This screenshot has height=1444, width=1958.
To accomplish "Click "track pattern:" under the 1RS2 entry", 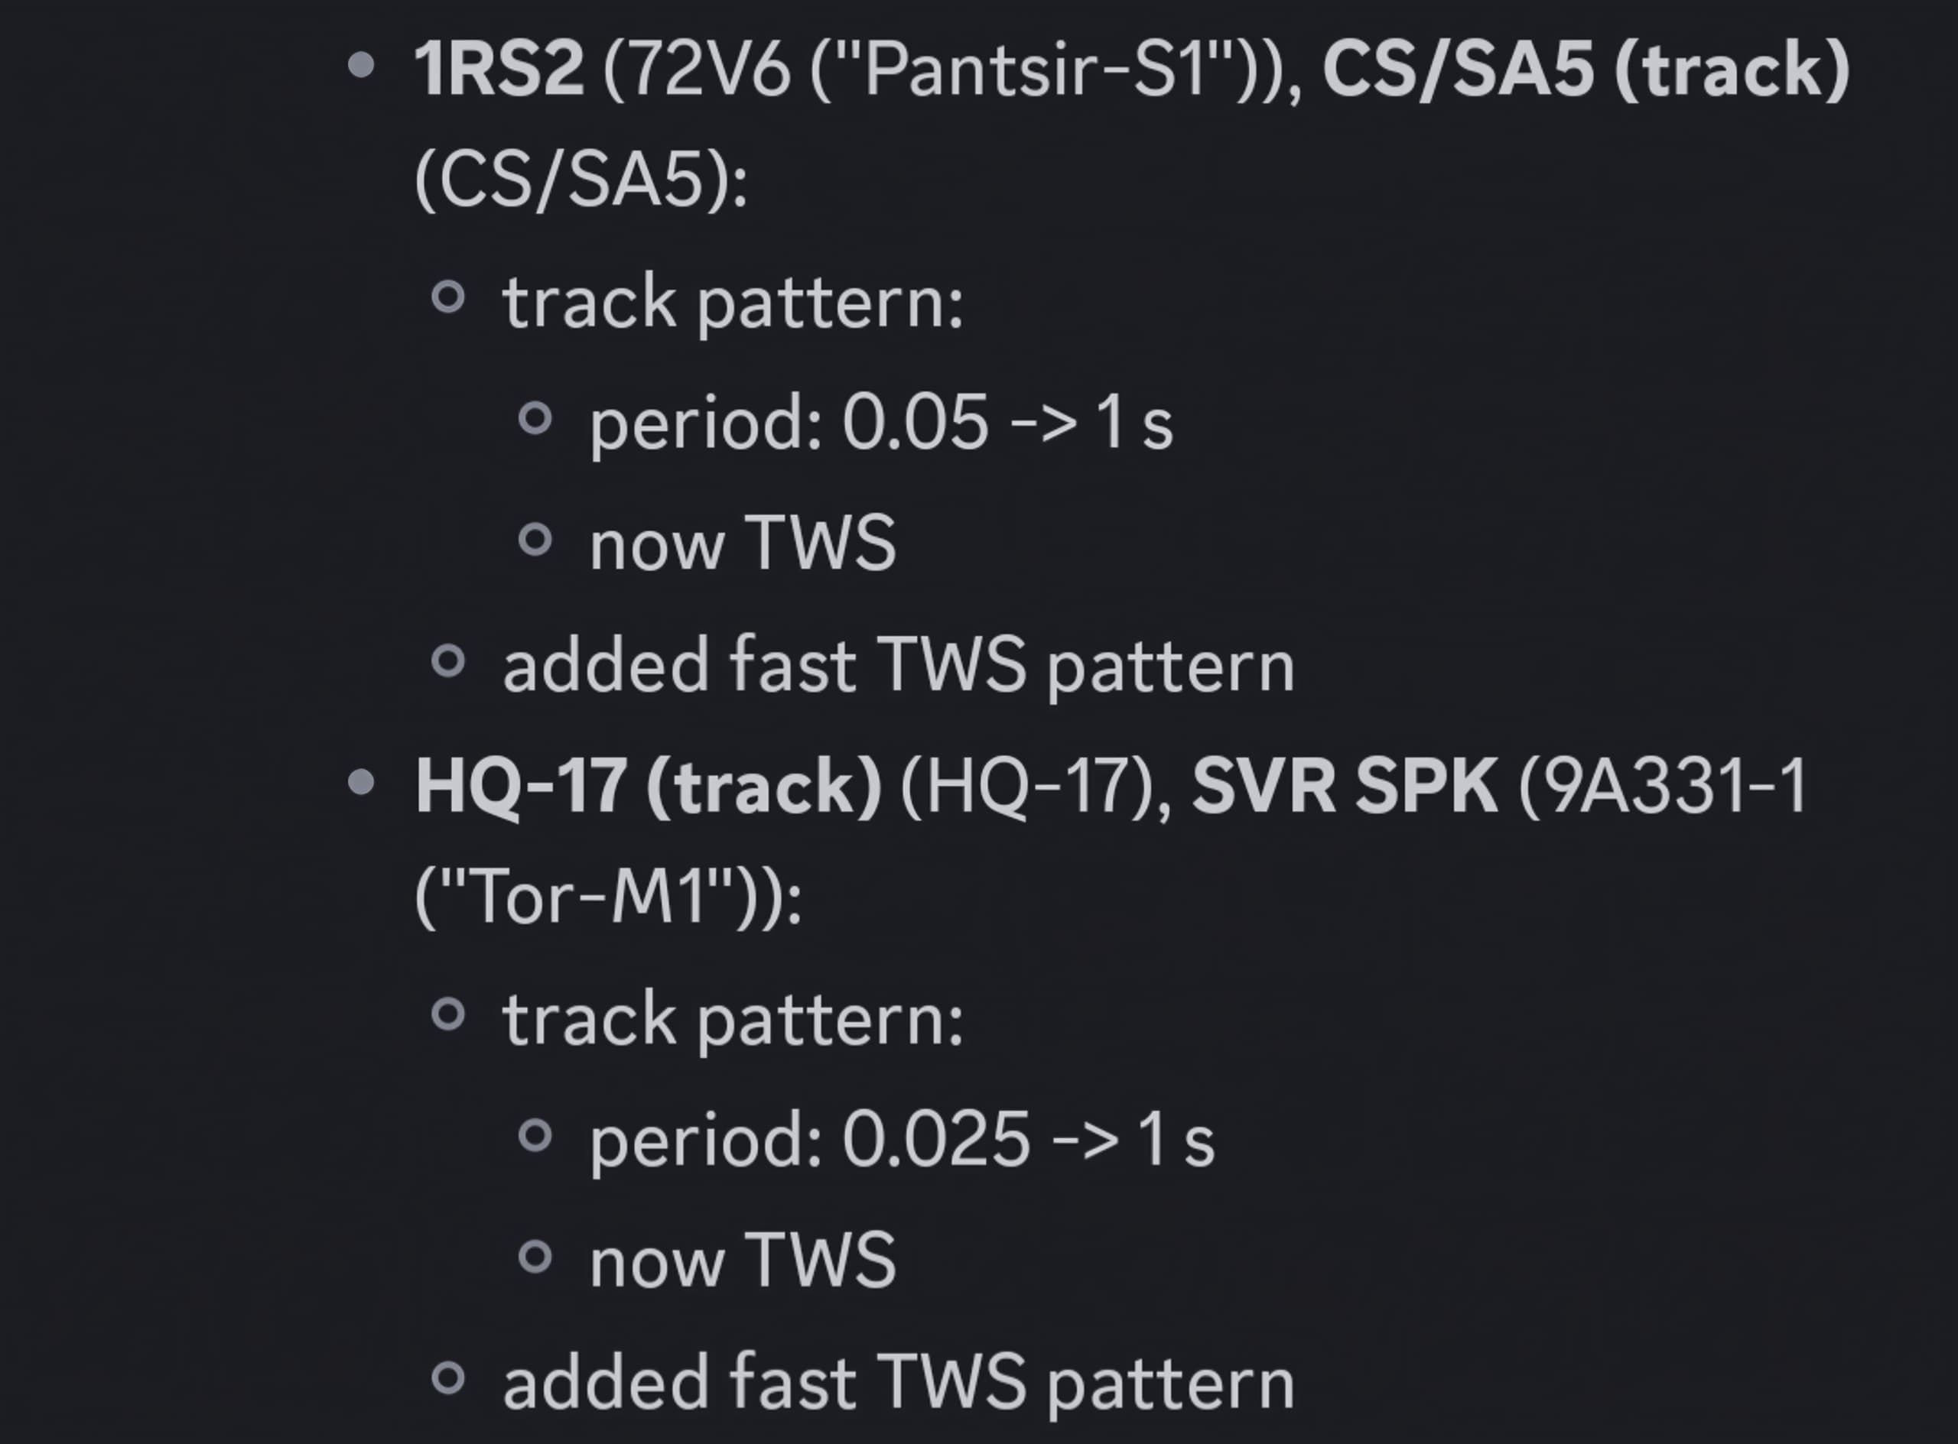I will (x=733, y=303).
